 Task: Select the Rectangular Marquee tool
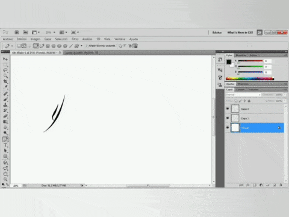click(x=5, y=64)
